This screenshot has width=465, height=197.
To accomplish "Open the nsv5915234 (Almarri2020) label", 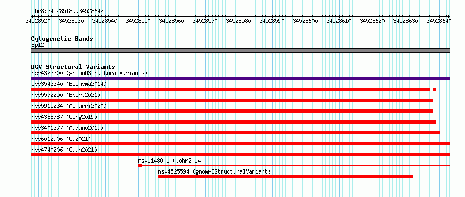I will click(x=69, y=106).
